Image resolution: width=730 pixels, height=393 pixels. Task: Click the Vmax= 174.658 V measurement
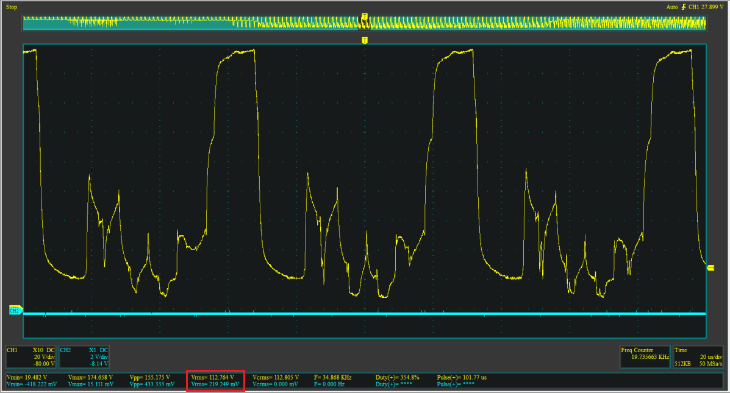tap(90, 377)
